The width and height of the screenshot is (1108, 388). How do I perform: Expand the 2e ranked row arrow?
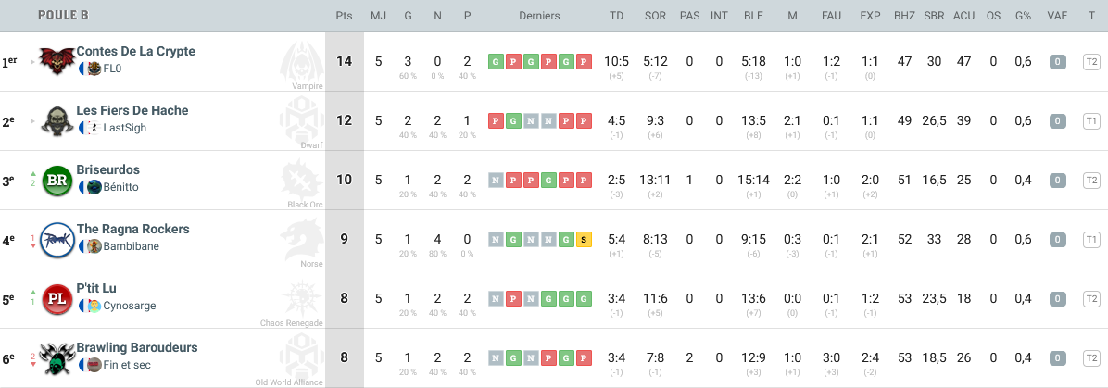32,121
